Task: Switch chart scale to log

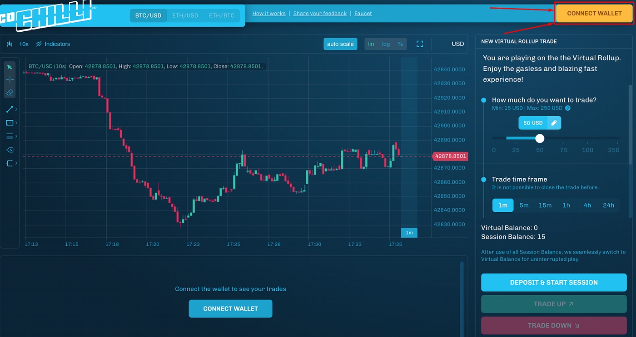Action: point(386,44)
